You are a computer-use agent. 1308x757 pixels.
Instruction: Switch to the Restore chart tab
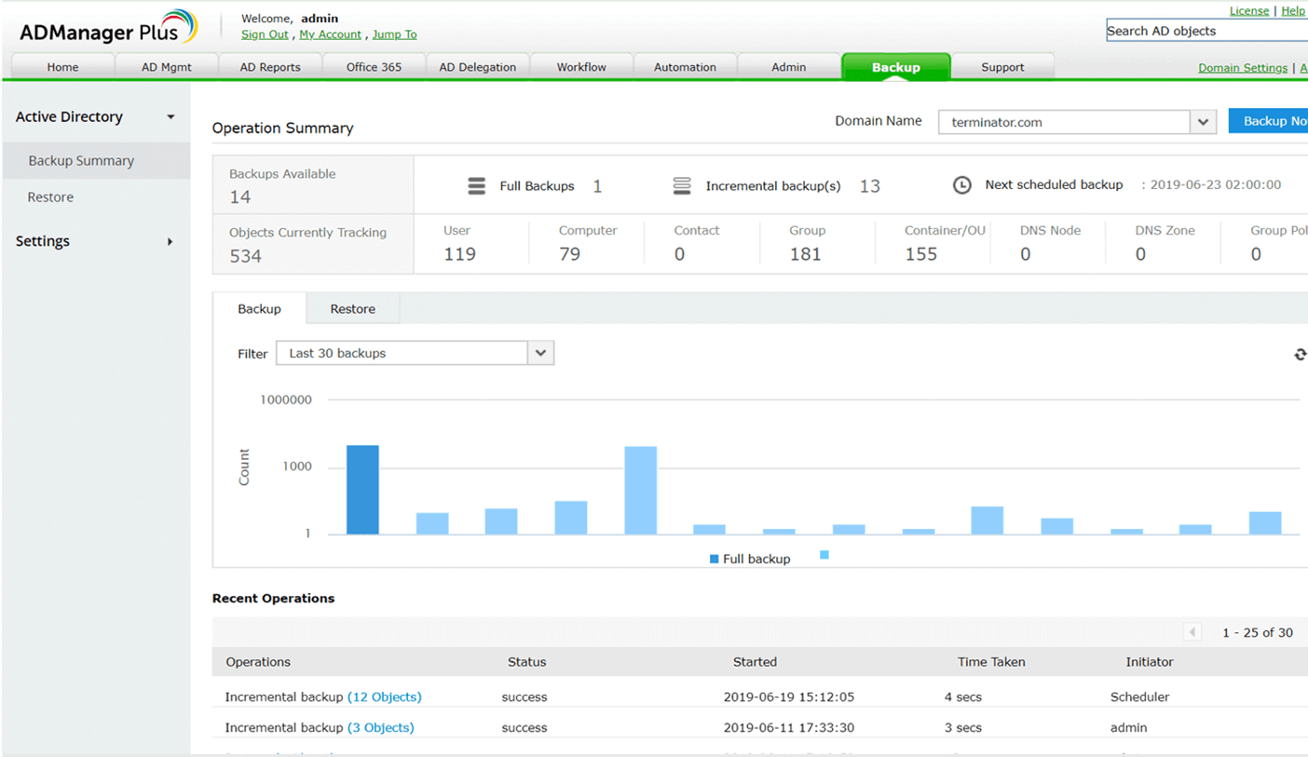[x=353, y=309]
